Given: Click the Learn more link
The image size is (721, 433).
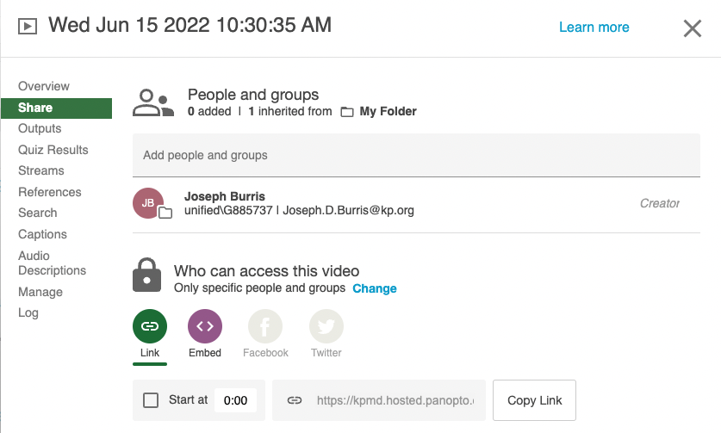Looking at the screenshot, I should pos(594,28).
